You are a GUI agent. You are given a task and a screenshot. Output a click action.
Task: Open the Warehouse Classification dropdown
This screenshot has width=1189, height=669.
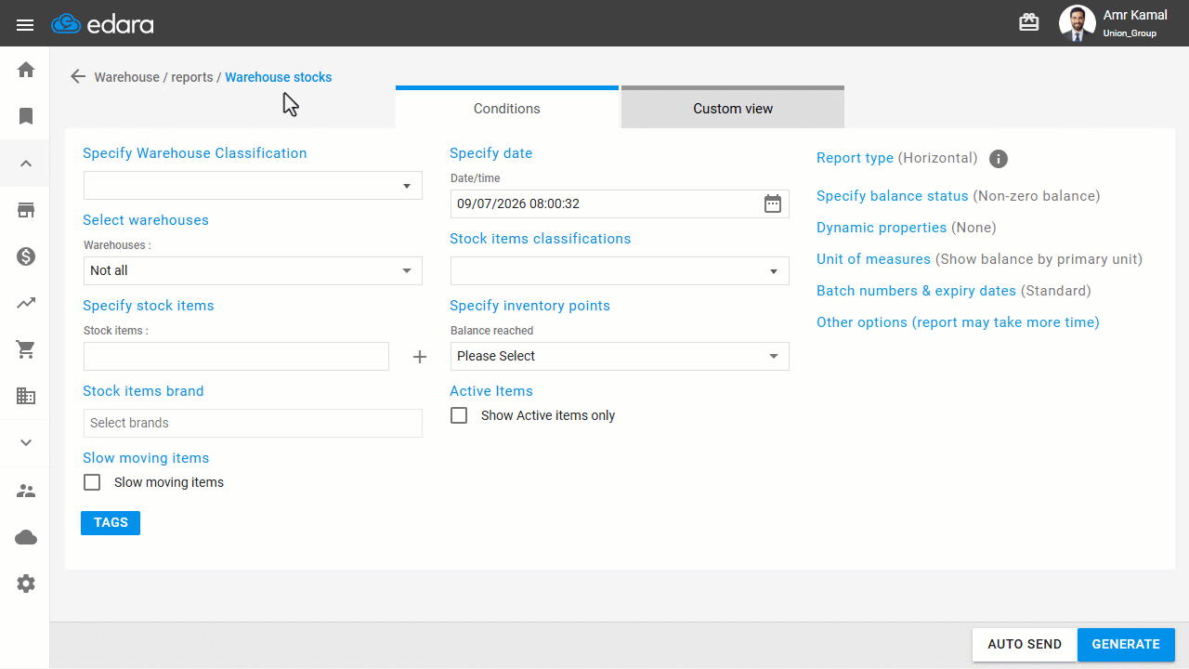click(x=253, y=185)
